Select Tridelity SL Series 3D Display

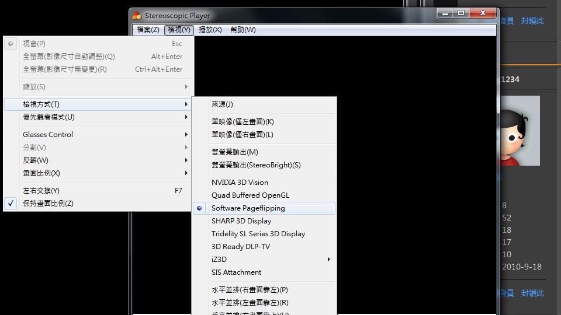[264, 234]
